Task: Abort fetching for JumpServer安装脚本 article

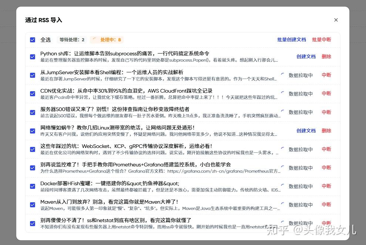Action: (x=326, y=75)
